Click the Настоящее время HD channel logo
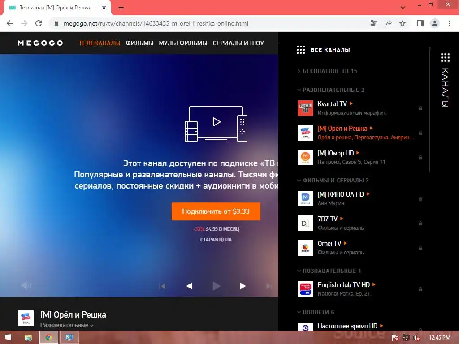This screenshot has height=344, width=459. click(x=305, y=327)
